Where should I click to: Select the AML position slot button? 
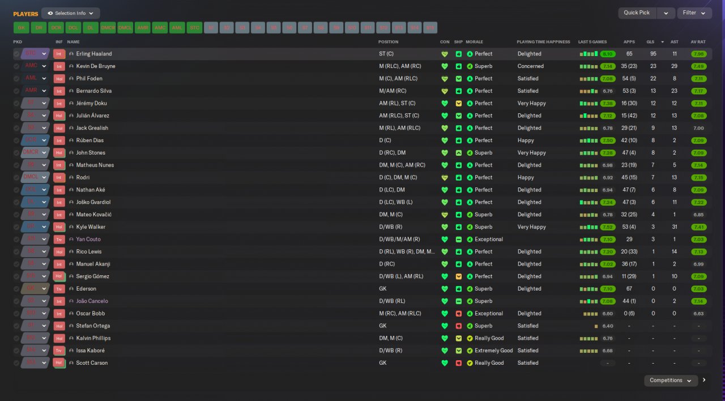[x=177, y=27]
